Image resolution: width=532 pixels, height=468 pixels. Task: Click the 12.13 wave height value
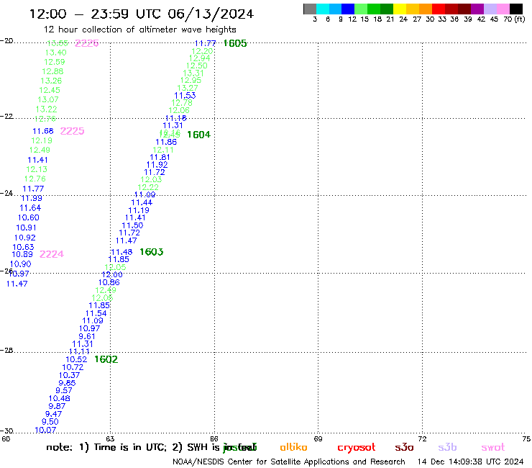[37, 169]
